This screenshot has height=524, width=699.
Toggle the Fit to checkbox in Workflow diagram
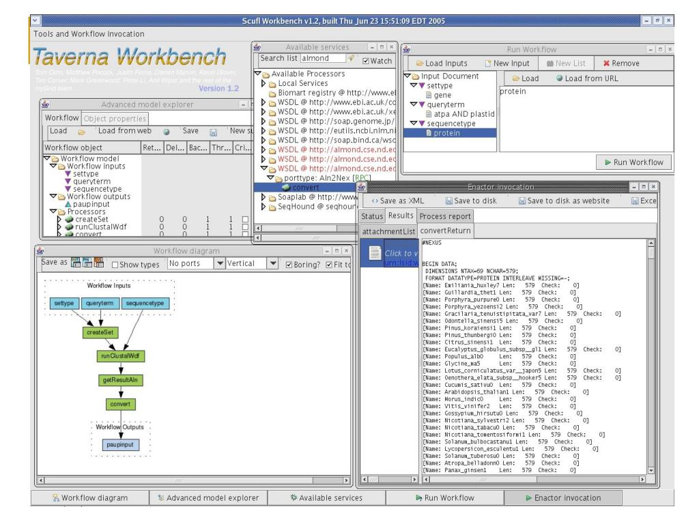pyautogui.click(x=329, y=265)
